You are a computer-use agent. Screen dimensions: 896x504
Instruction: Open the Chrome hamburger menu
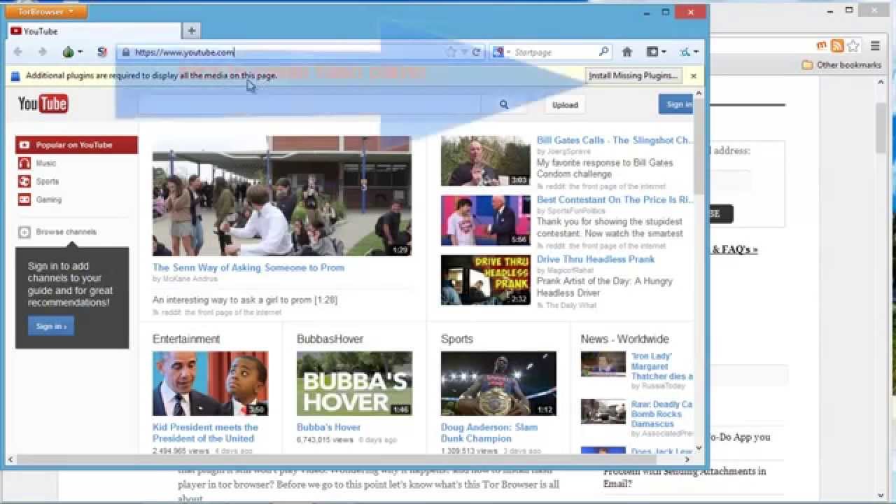[875, 46]
